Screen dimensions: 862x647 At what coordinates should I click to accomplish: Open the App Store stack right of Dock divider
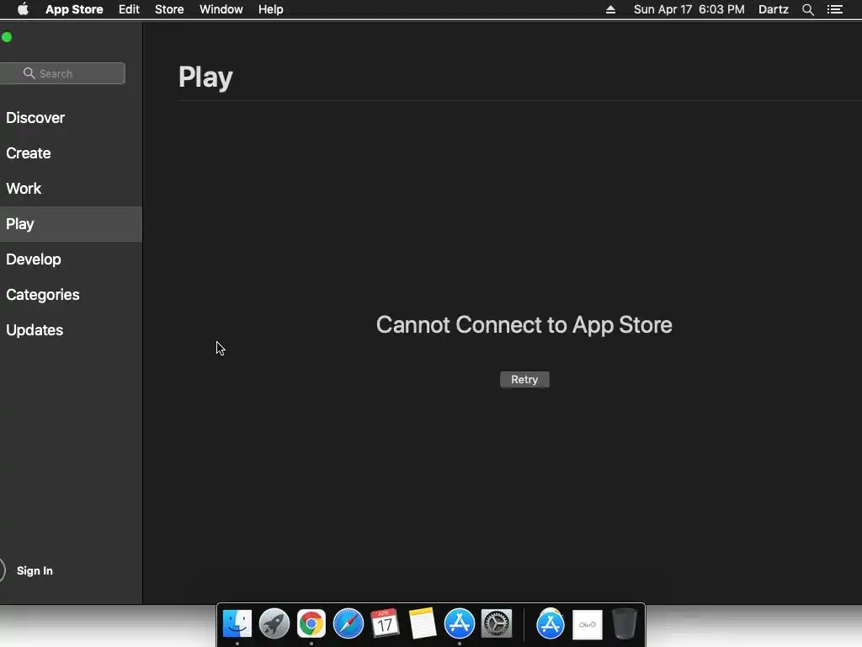click(x=551, y=623)
